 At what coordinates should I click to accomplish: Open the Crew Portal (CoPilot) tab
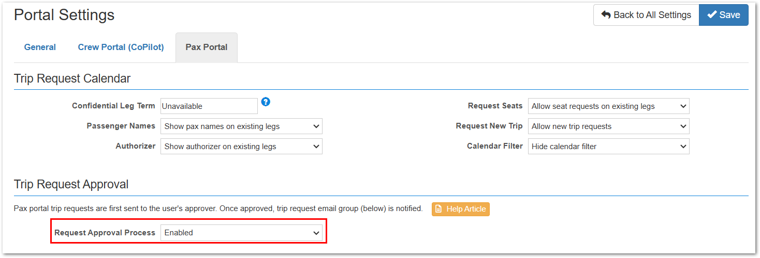[121, 47]
